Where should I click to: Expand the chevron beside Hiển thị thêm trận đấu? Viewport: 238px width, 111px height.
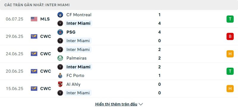coord(141,104)
